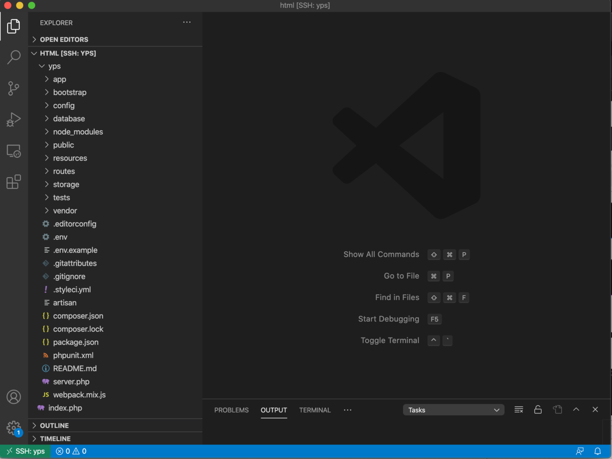Maximize the panel with the chevron-up icon
This screenshot has height=459, width=612.
(x=576, y=409)
